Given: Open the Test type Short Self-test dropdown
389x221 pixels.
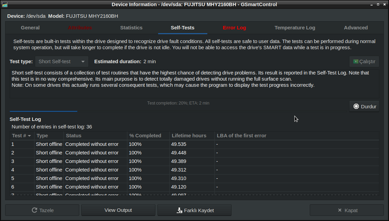Looking at the screenshot, I should (62, 61).
